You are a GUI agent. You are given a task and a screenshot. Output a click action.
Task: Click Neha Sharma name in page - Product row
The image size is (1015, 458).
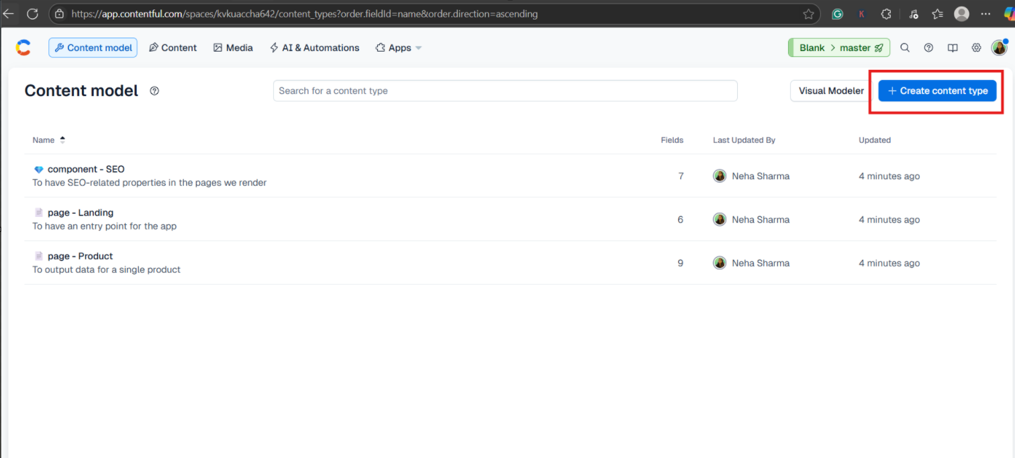[761, 263]
